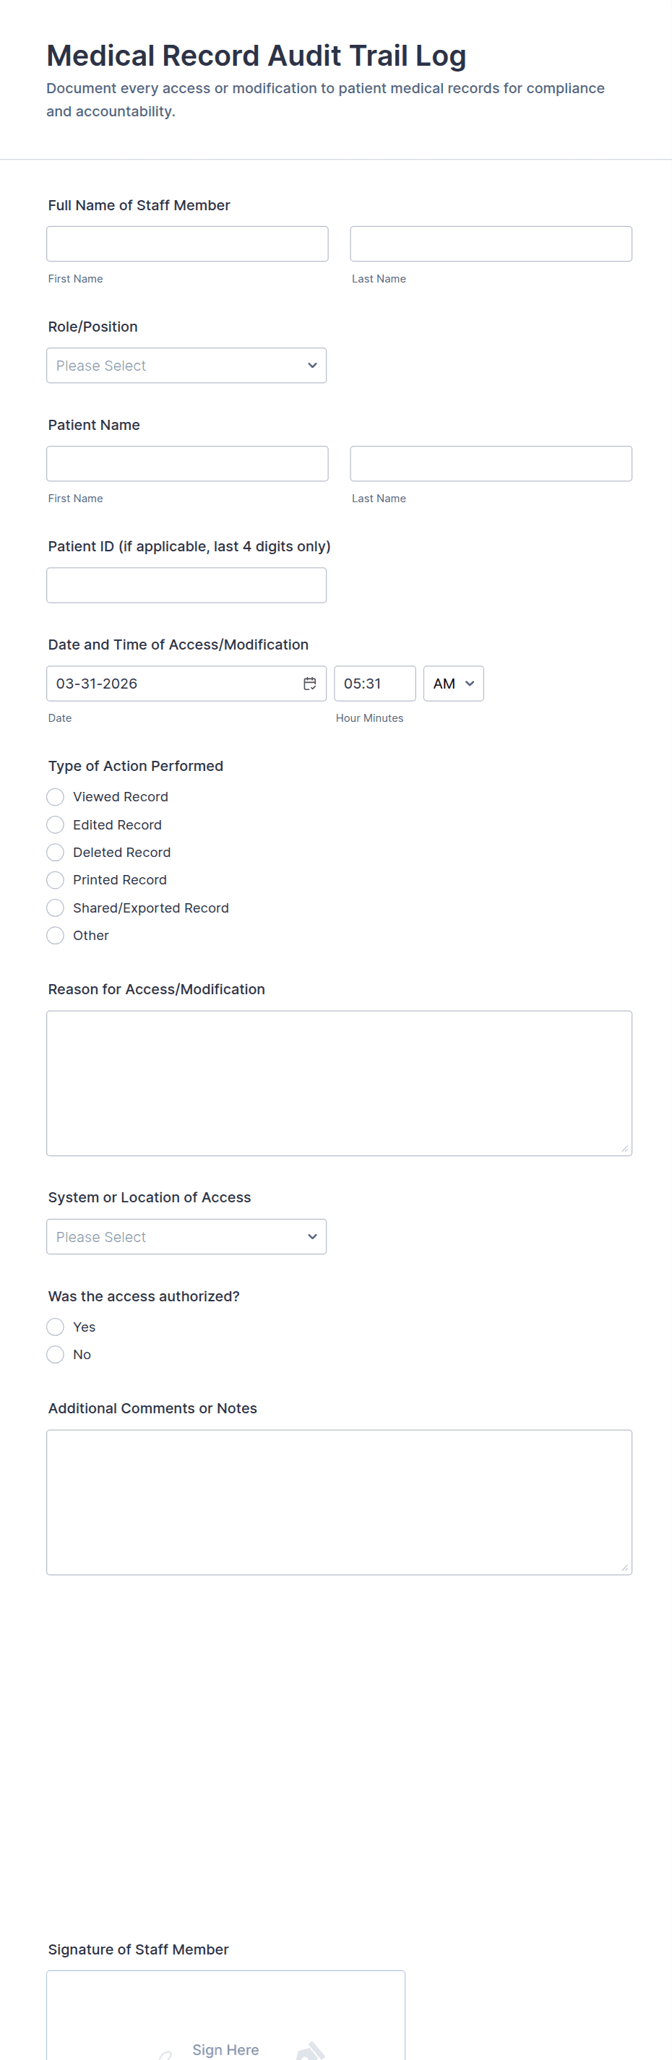Image resolution: width=672 pixels, height=2060 pixels.
Task: Click the Patient First Name input
Action: tap(187, 464)
